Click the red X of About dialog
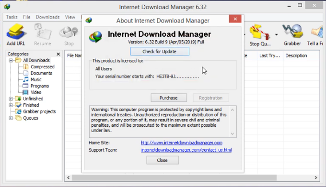This screenshot has height=187, width=326. [x=235, y=19]
